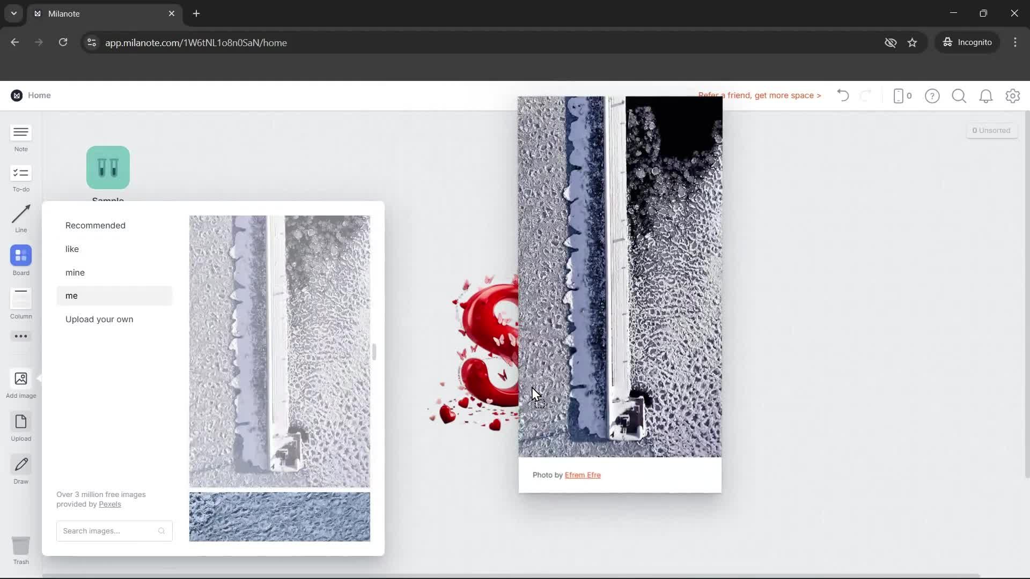This screenshot has height=579, width=1030.
Task: Open Milanote search
Action: coord(959,95)
